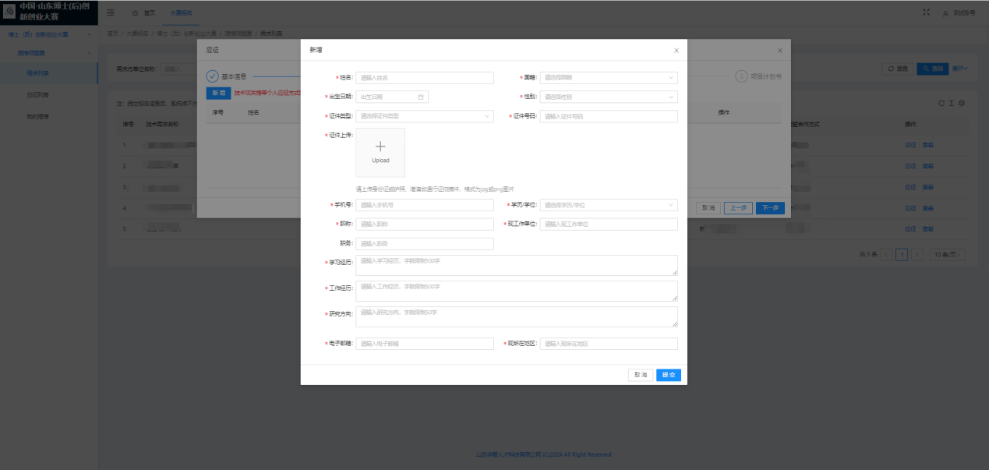Image resolution: width=989 pixels, height=470 pixels.
Task: Toggle the sidebar collapse hamburger icon
Action: point(111,13)
